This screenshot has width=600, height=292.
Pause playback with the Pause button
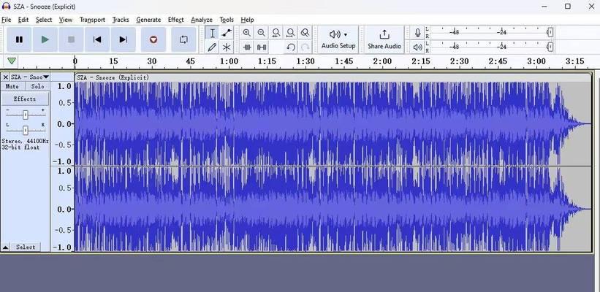tap(19, 39)
